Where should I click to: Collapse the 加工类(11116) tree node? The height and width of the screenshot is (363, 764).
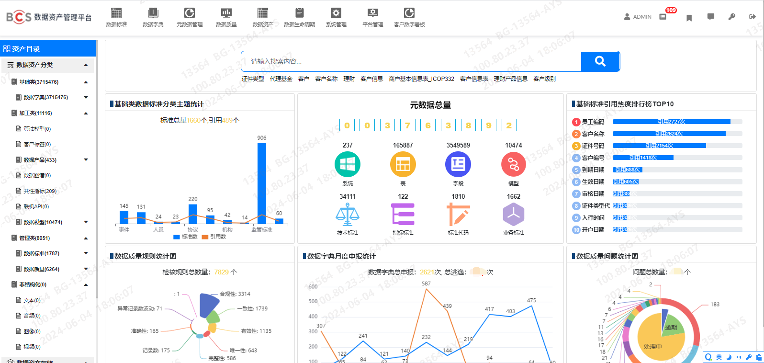click(86, 113)
